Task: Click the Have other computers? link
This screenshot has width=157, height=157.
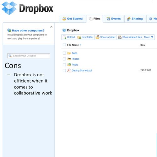Action: pos(28,30)
